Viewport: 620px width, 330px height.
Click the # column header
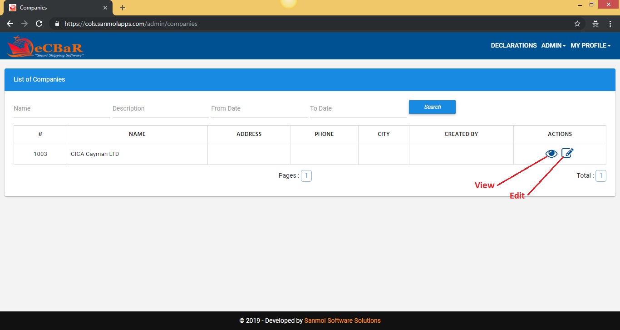40,134
